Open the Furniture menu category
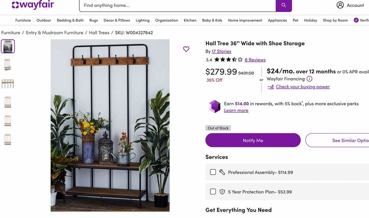 (23, 20)
